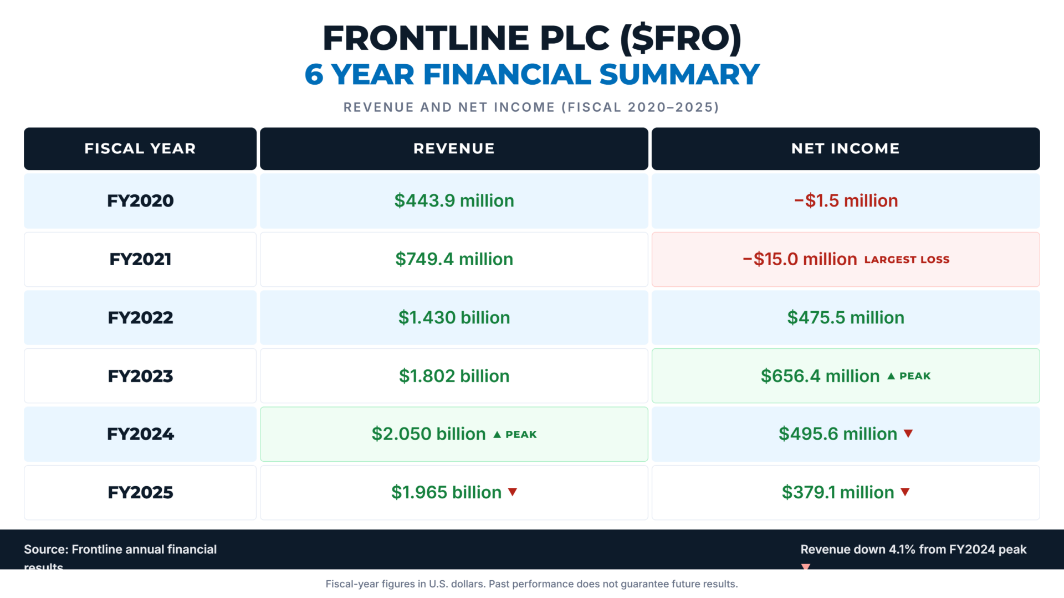
Task: Click the green PEAK triangle in FY2023 net income
Action: click(891, 376)
